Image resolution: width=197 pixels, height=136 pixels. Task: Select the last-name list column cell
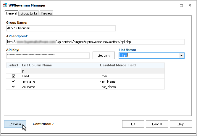pos(60,87)
